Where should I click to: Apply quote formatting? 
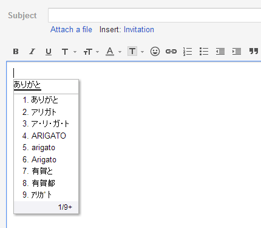(x=254, y=51)
